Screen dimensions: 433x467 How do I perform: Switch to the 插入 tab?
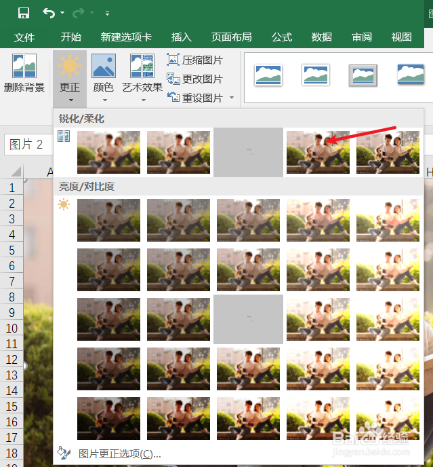[181, 37]
